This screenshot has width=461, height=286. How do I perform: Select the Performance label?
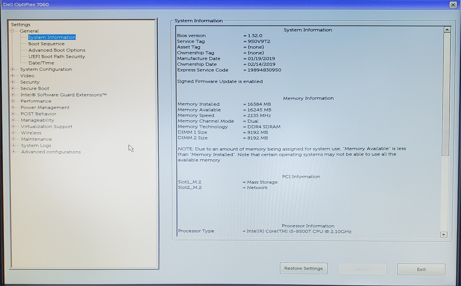coord(36,101)
